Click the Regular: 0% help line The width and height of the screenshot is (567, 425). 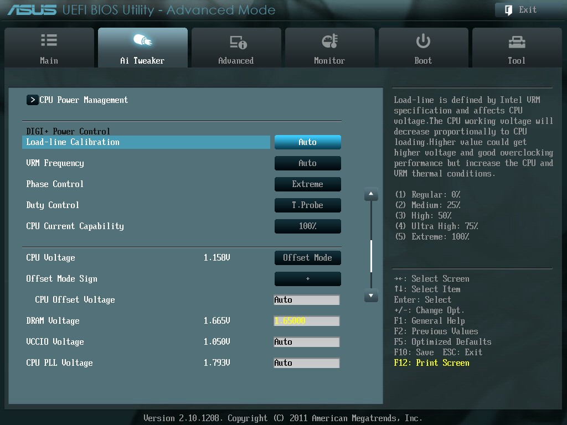point(428,195)
